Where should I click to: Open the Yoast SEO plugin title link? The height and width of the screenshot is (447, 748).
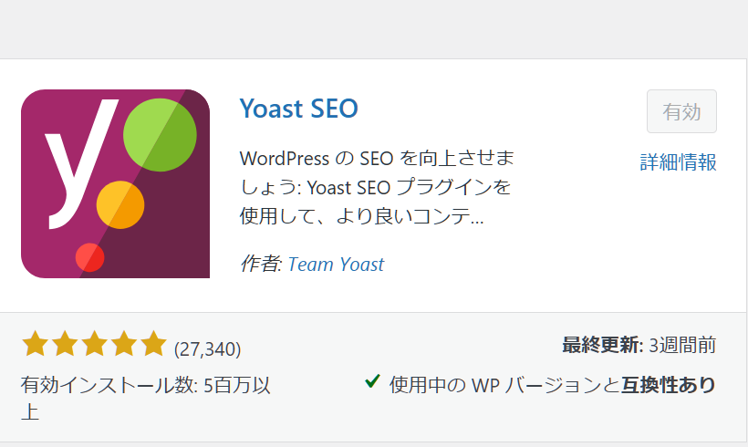tap(298, 109)
